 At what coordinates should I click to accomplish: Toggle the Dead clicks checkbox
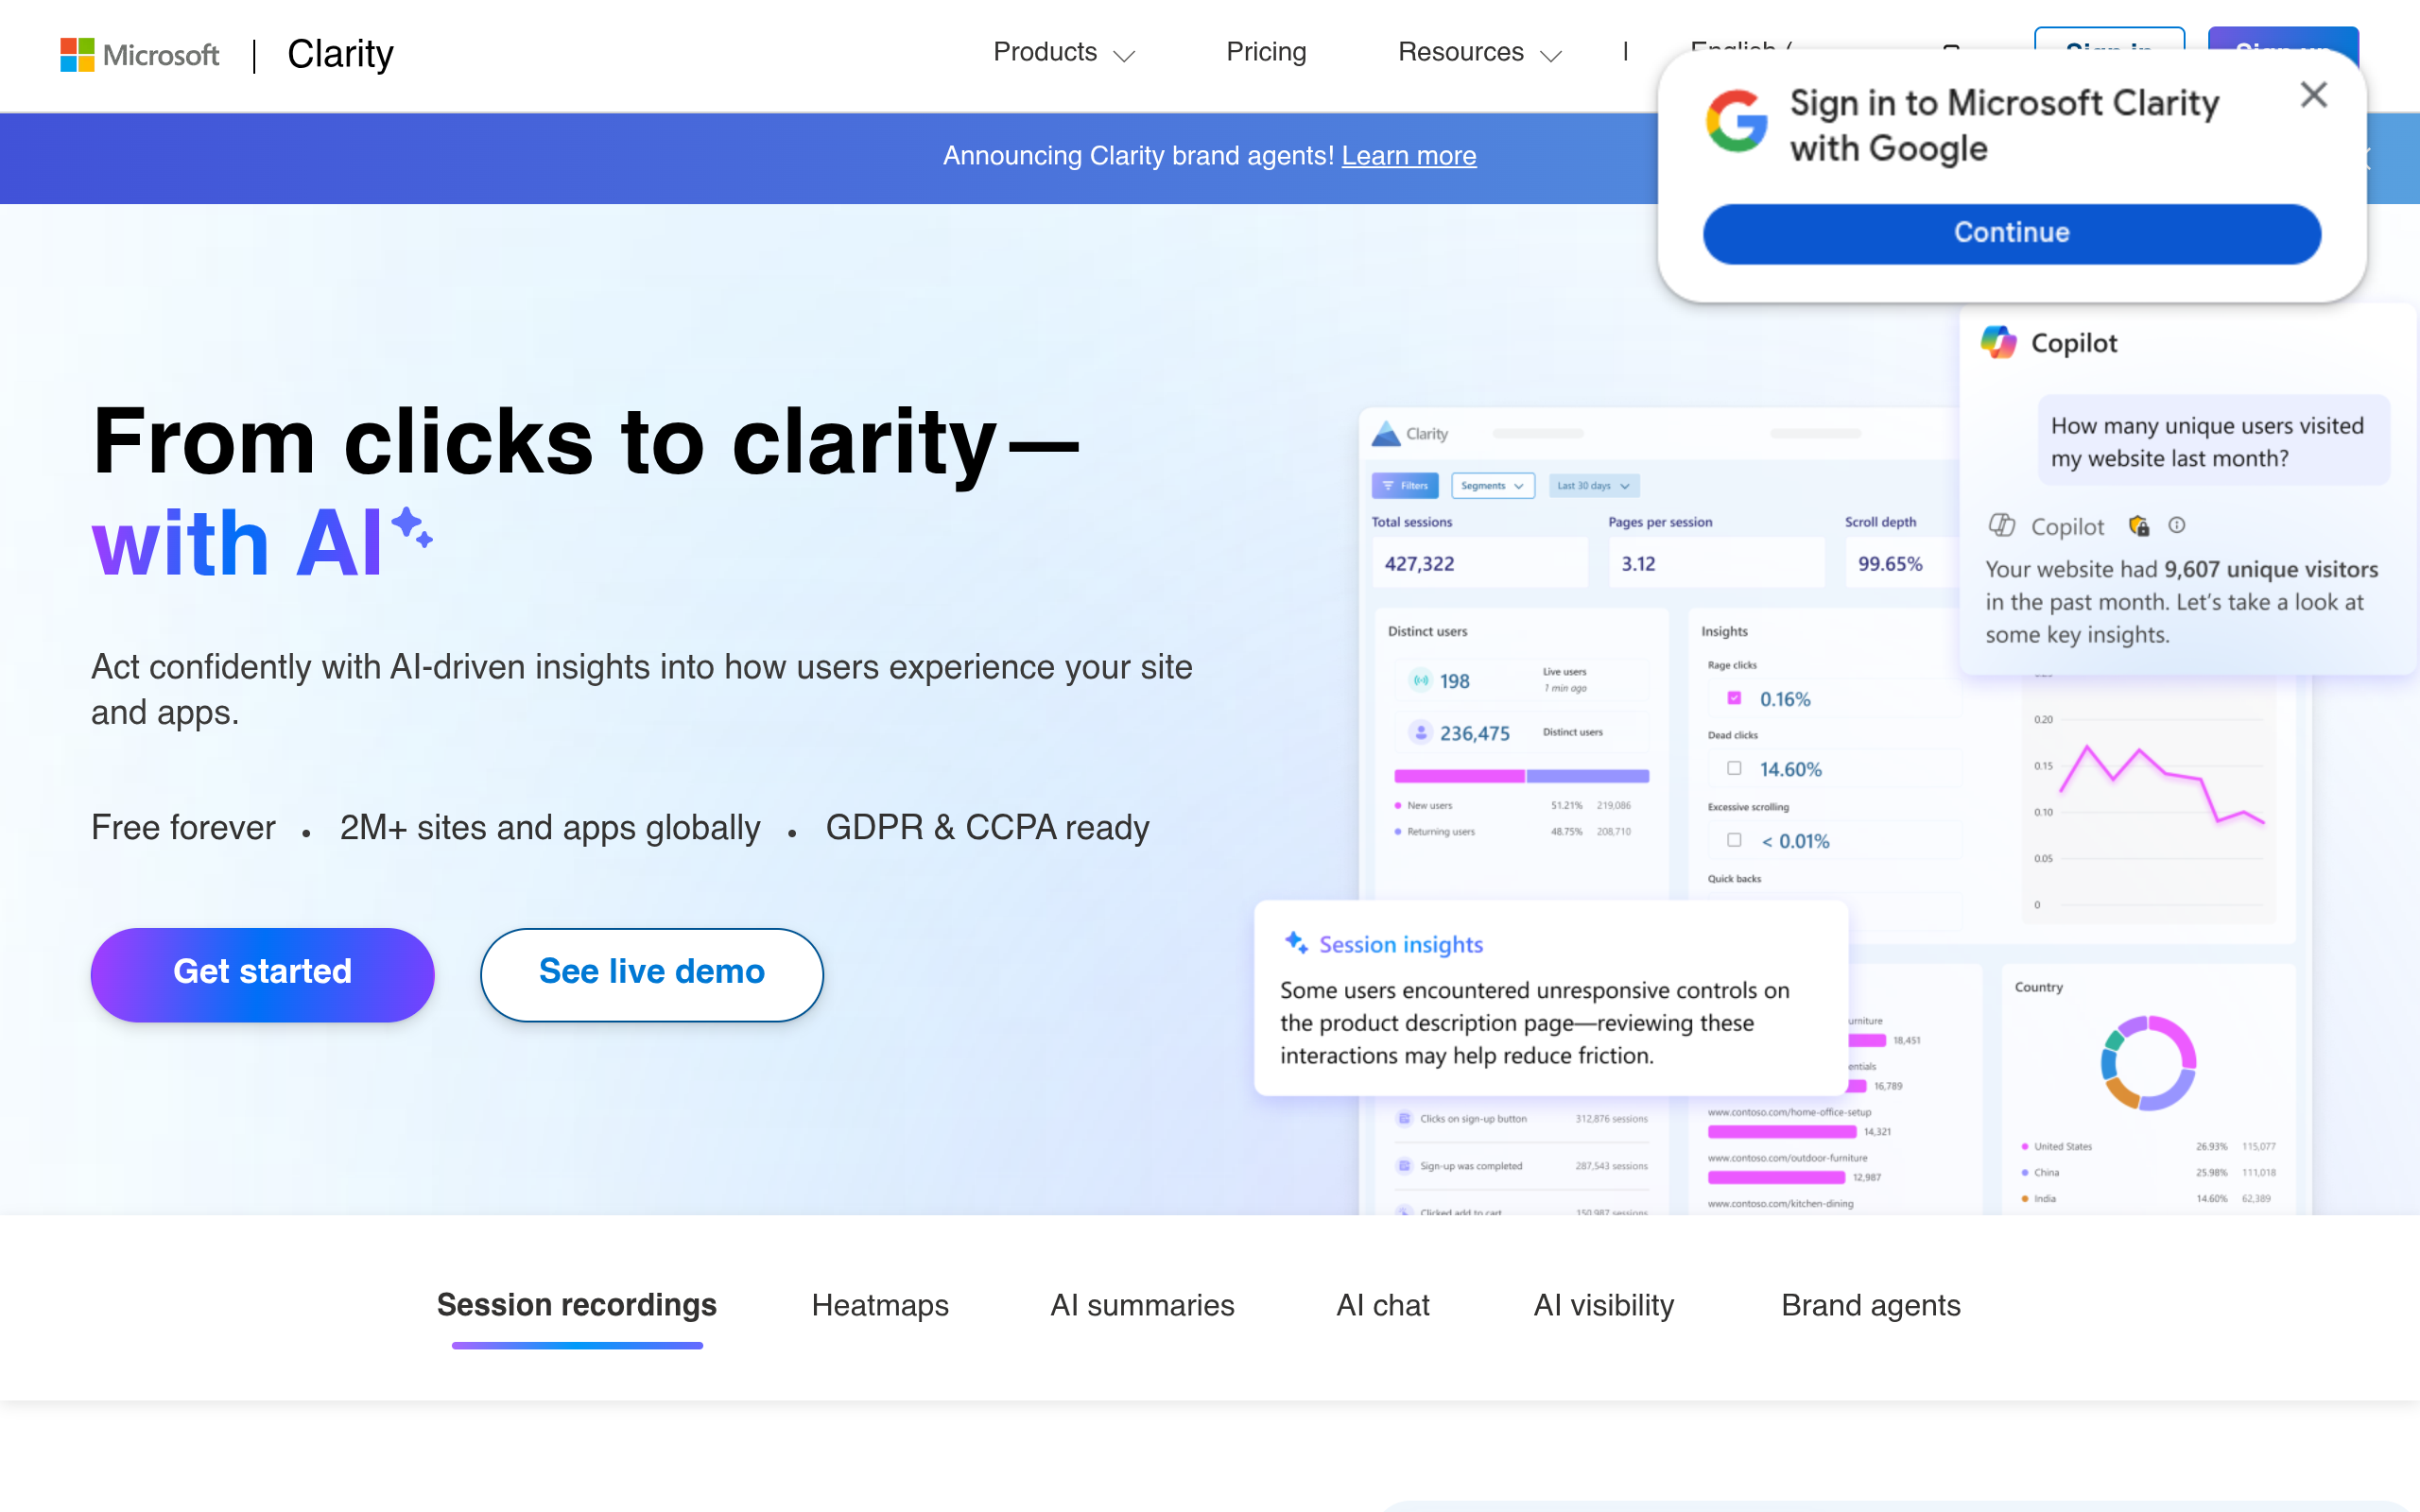[1734, 768]
